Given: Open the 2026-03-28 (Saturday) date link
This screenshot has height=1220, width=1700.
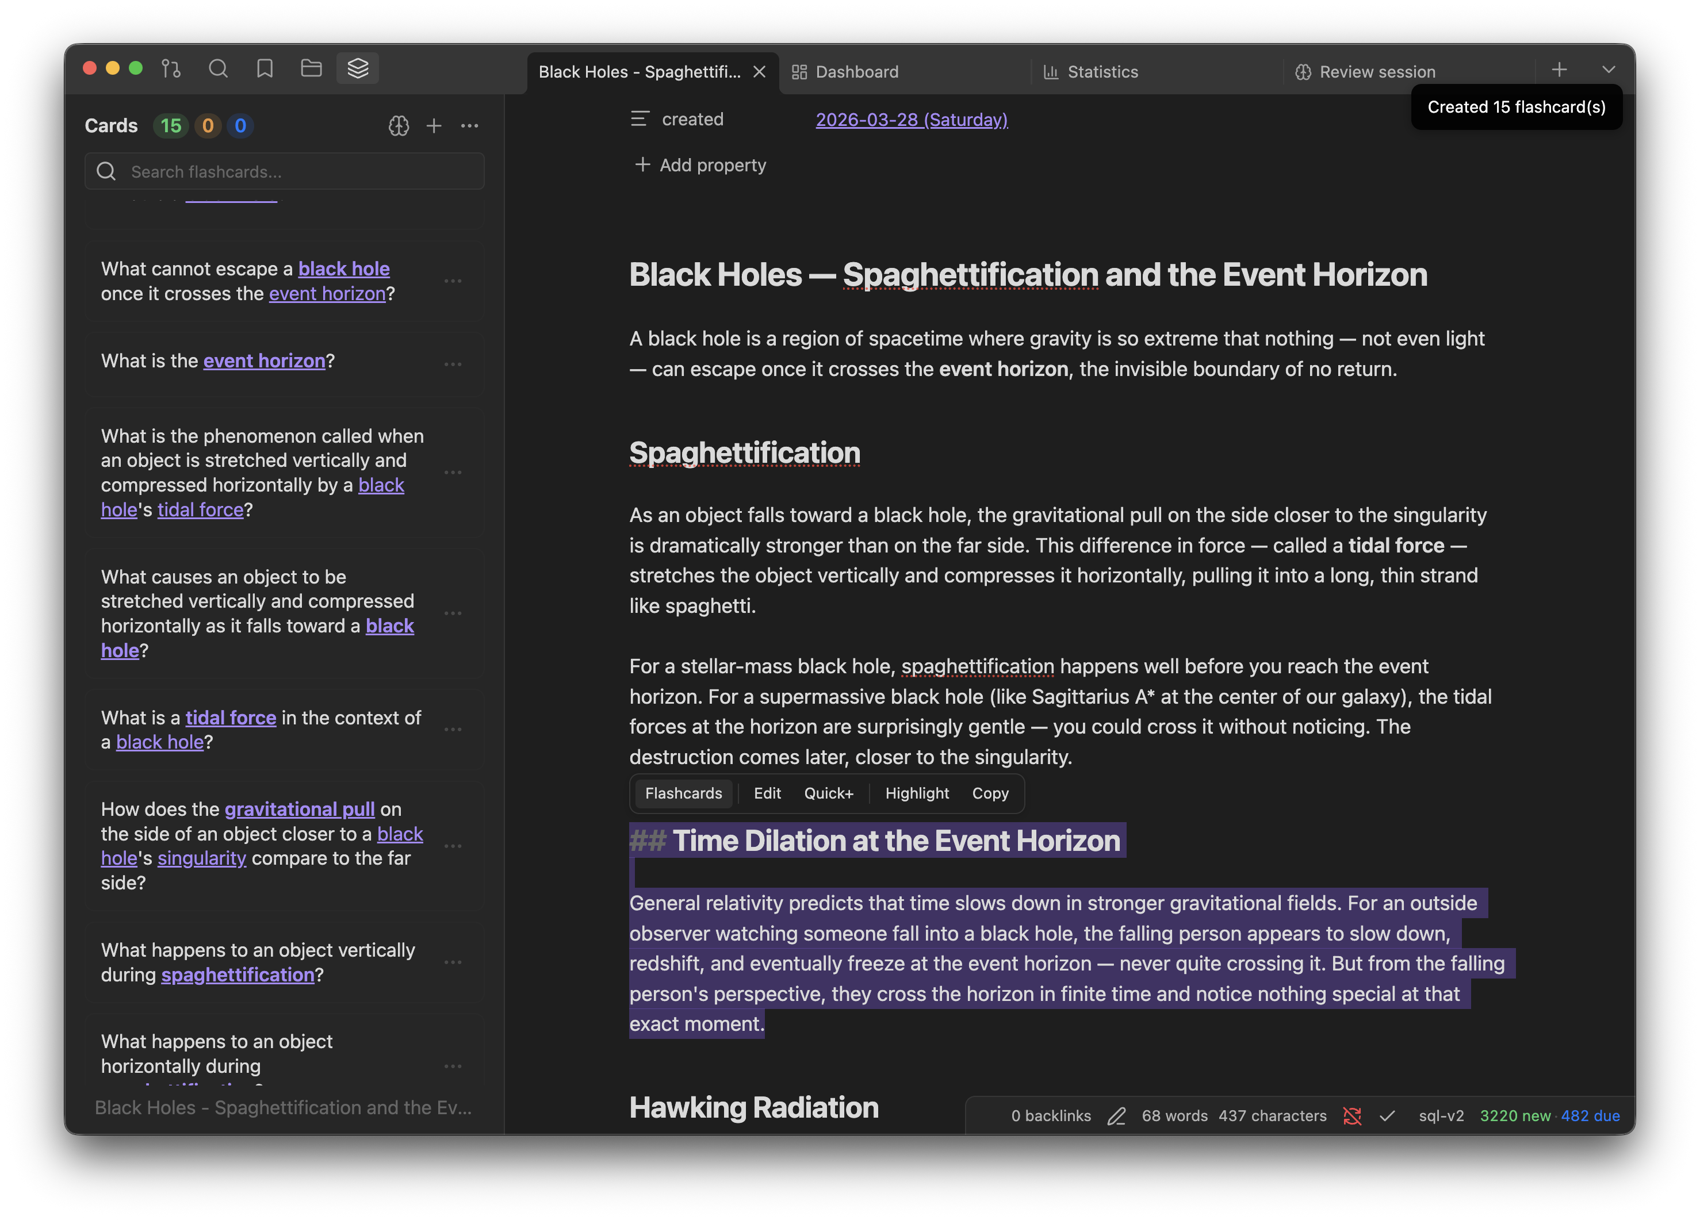Looking at the screenshot, I should (x=912, y=120).
